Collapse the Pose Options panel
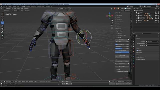Viewport: 160px width, 90px height. click(x=119, y=15)
